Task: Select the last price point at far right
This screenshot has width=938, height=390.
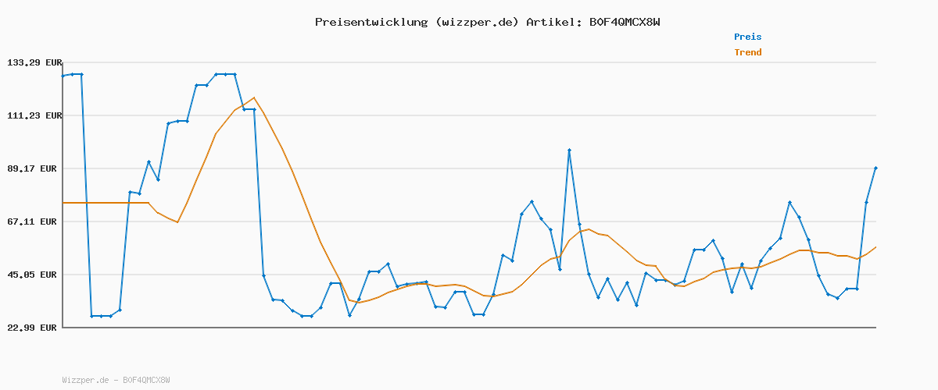Action: tap(875, 168)
